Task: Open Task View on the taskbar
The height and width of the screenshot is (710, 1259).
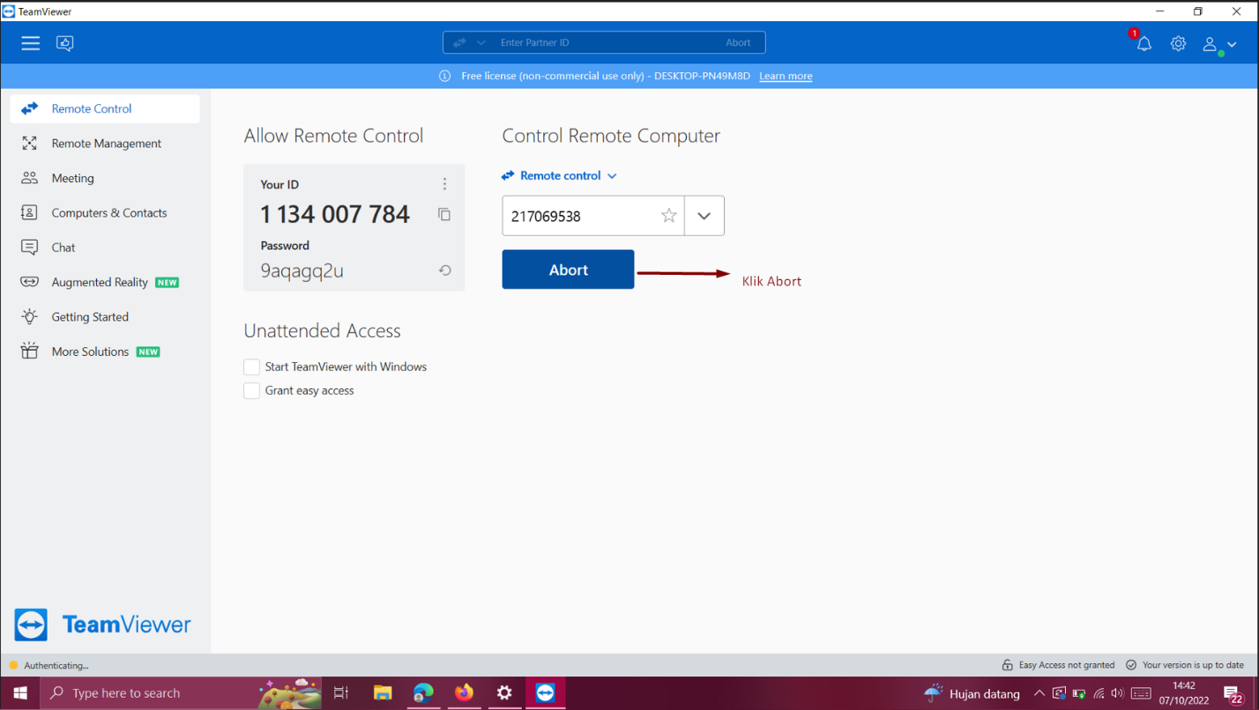Action: coord(342,693)
